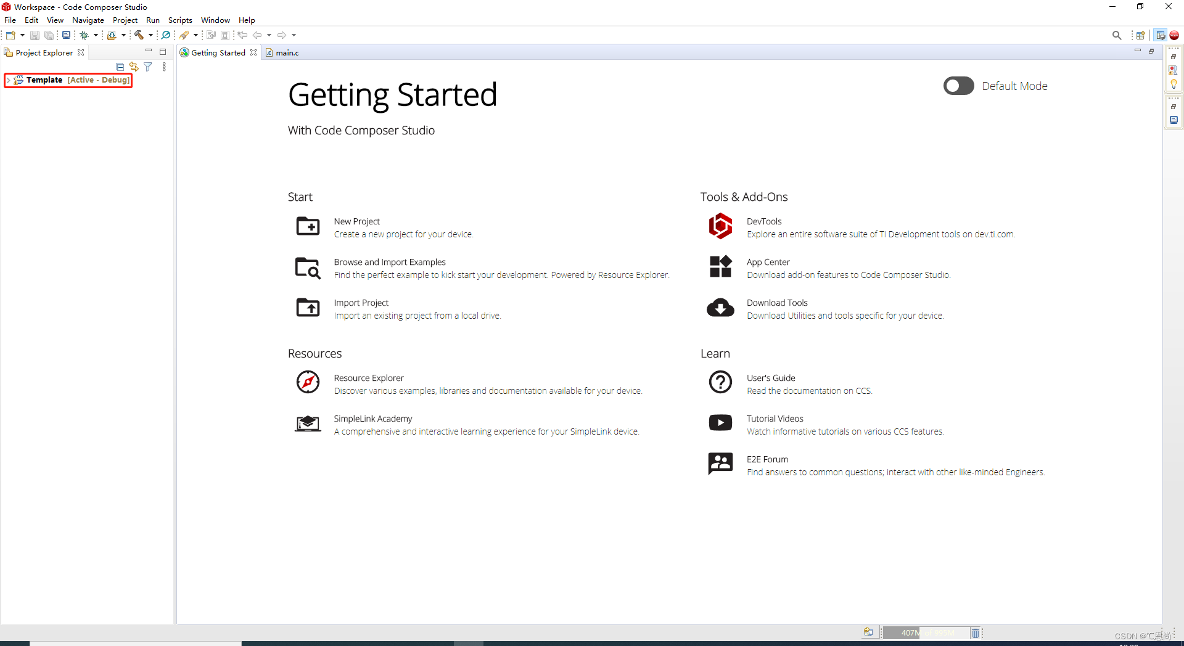
Task: Open the App Center link
Action: 768,262
